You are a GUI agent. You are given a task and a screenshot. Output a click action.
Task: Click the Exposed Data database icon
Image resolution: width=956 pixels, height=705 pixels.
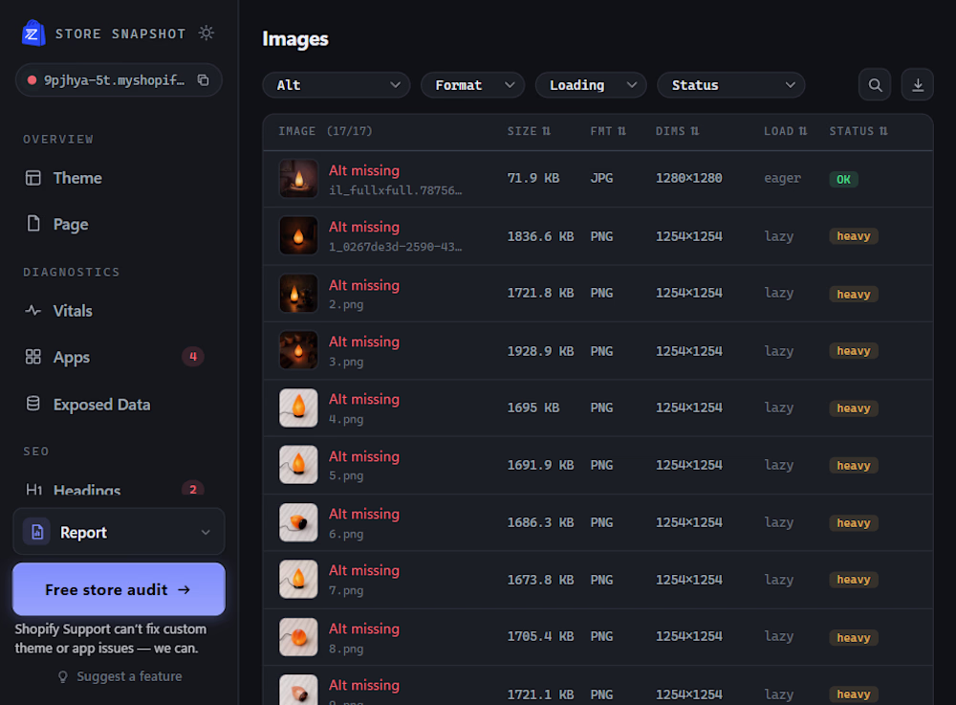pos(33,404)
